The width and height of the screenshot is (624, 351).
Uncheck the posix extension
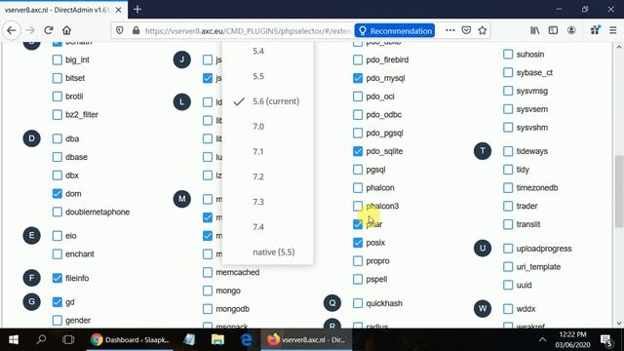click(x=358, y=243)
